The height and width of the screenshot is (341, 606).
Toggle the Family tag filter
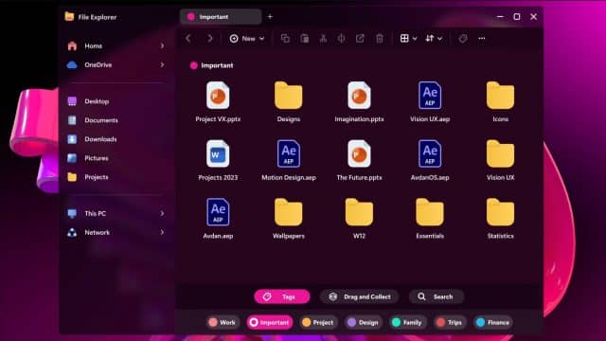[x=407, y=322]
